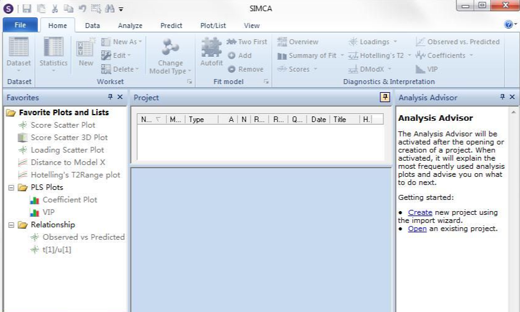Sort by Date column header
Image resolution: width=520 pixels, height=312 pixels.
[319, 119]
